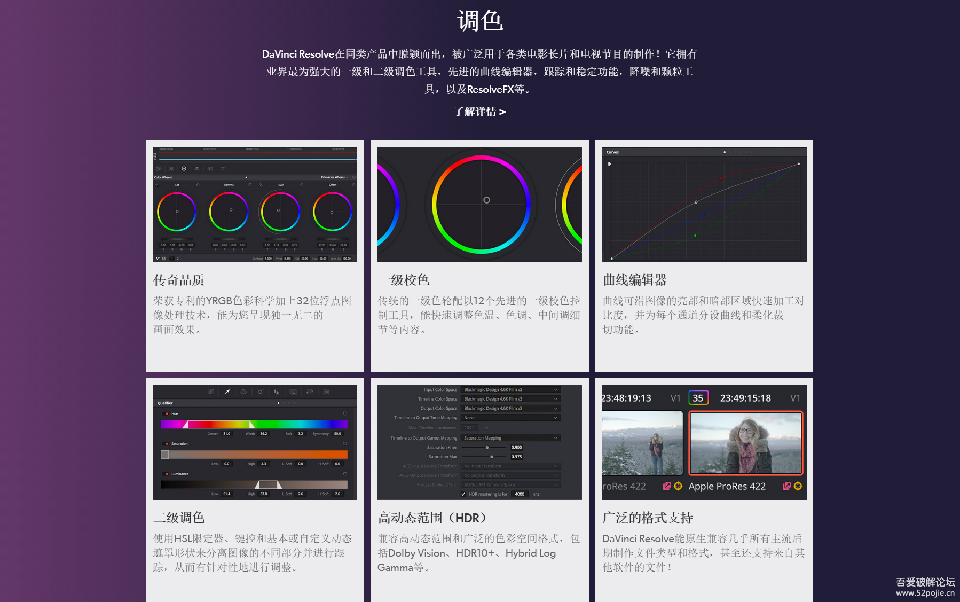Select clip number 35 badge

pyautogui.click(x=698, y=398)
